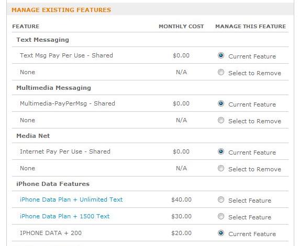
Task: Choose Select to Remove under Media Net
Action: [x=221, y=168]
